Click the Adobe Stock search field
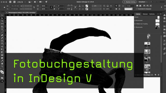This screenshot has height=93, width=166. click(158, 2)
